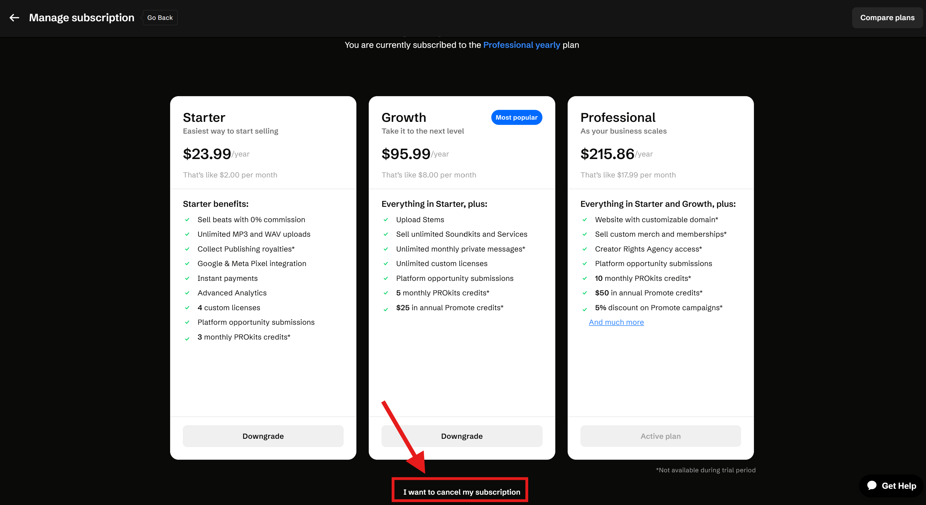Downgrade to the Starter plan
The image size is (926, 505).
click(x=263, y=436)
